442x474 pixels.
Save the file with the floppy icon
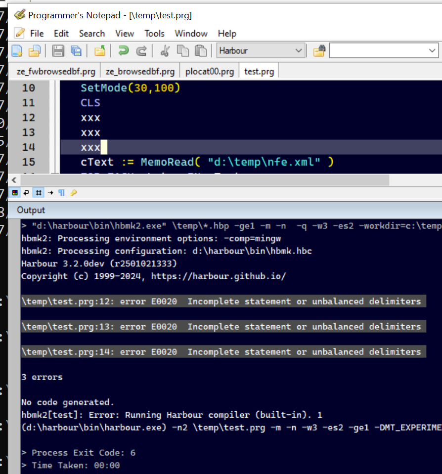tap(58, 50)
